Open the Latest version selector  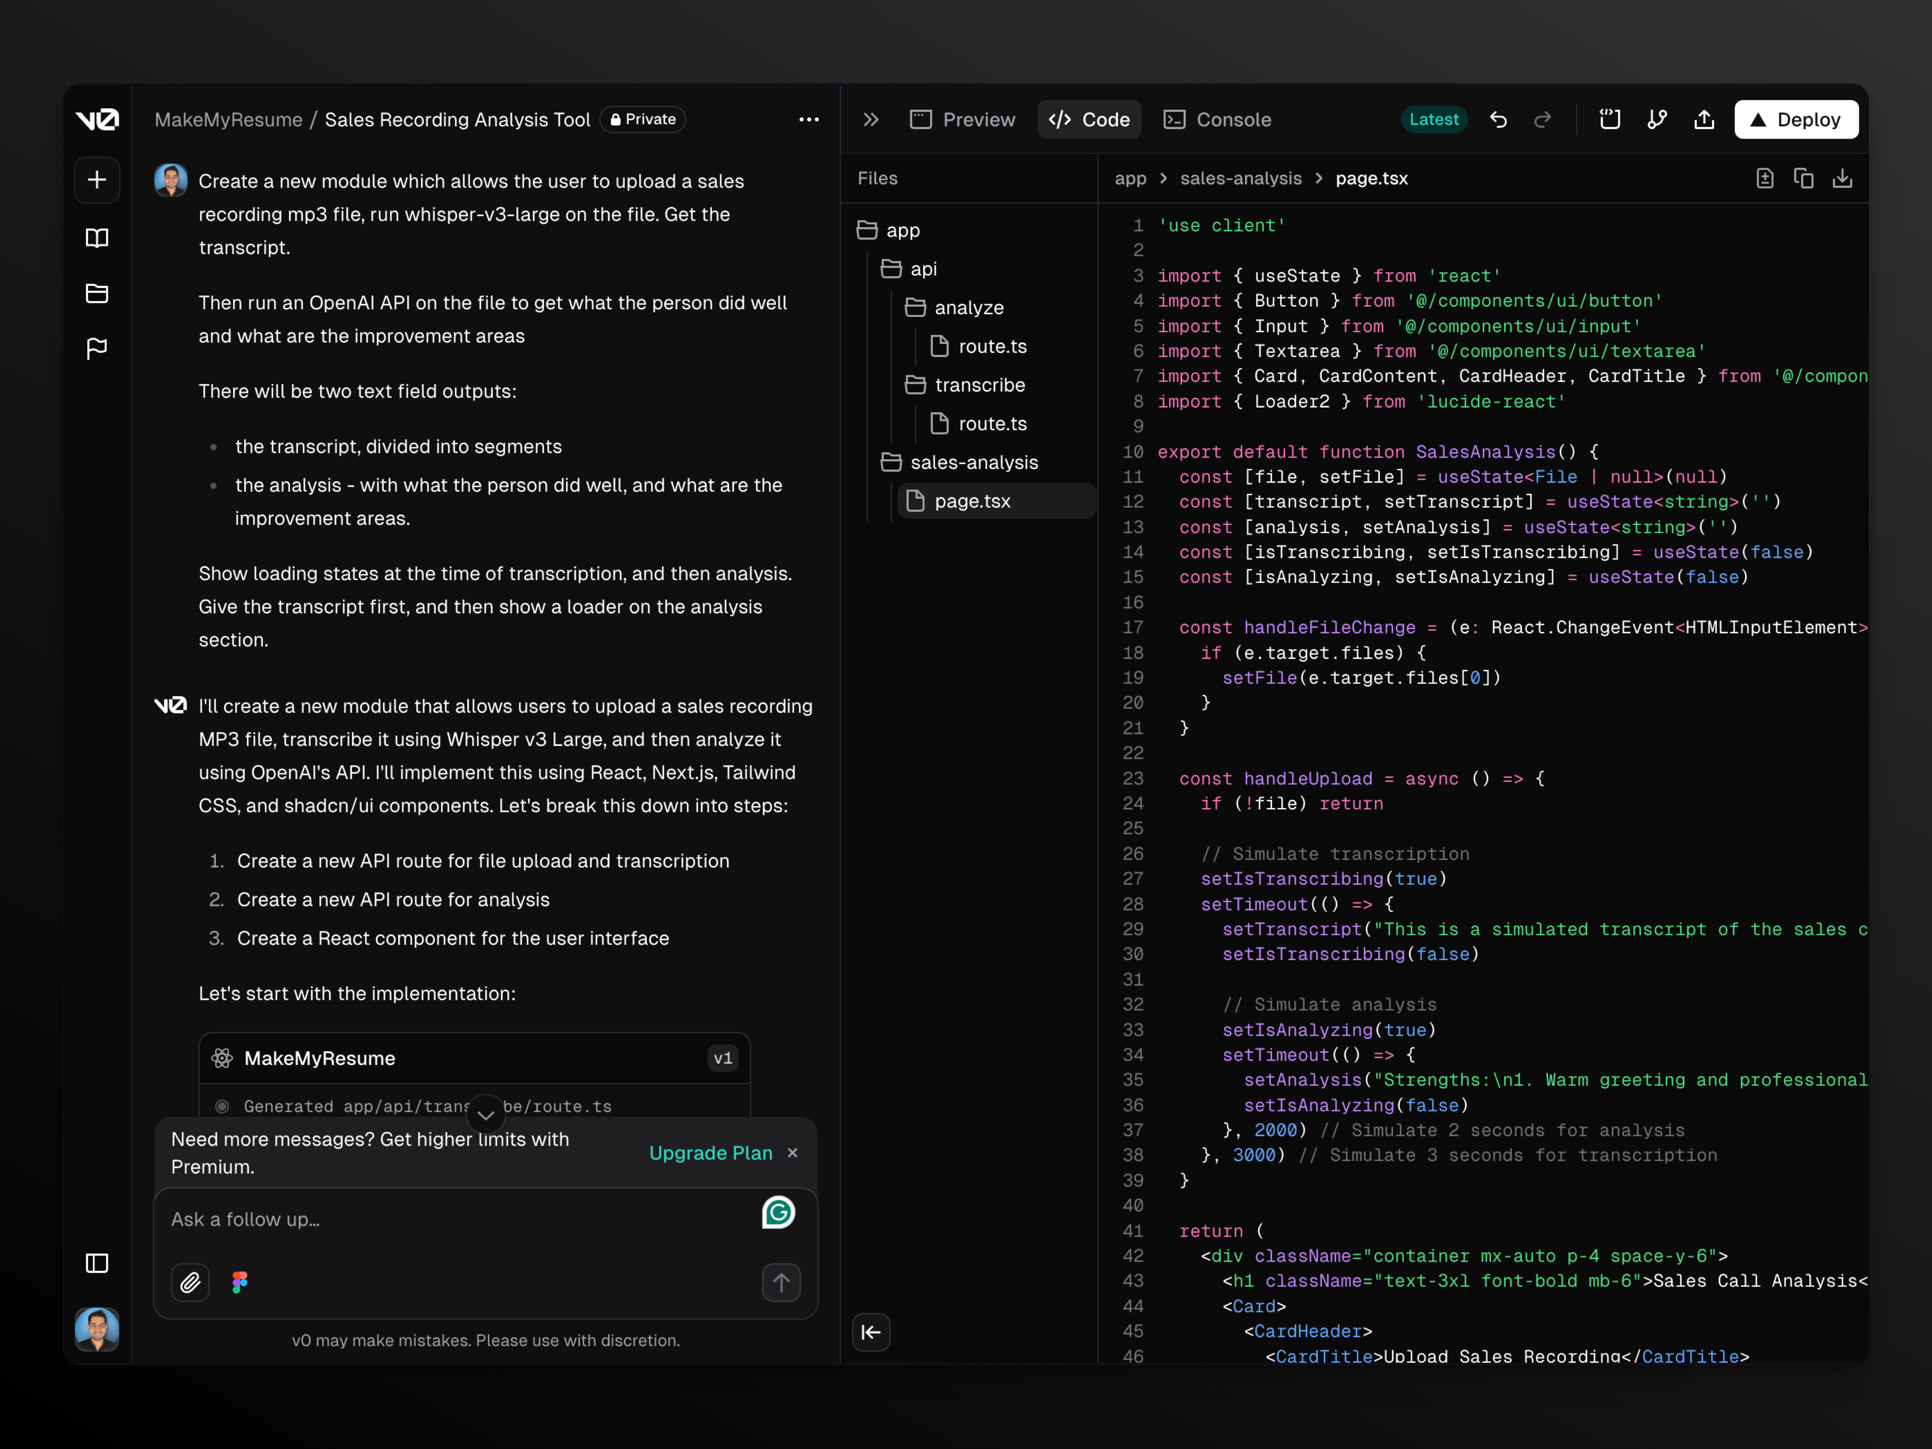(x=1433, y=120)
